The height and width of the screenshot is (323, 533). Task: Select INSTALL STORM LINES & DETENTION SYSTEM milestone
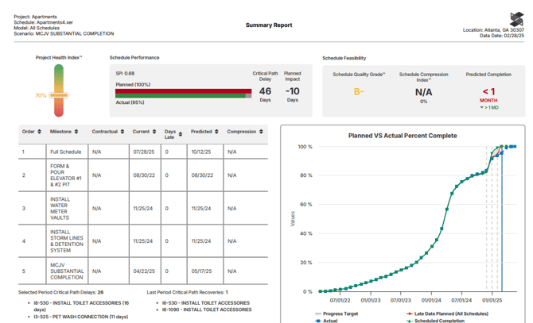click(67, 241)
